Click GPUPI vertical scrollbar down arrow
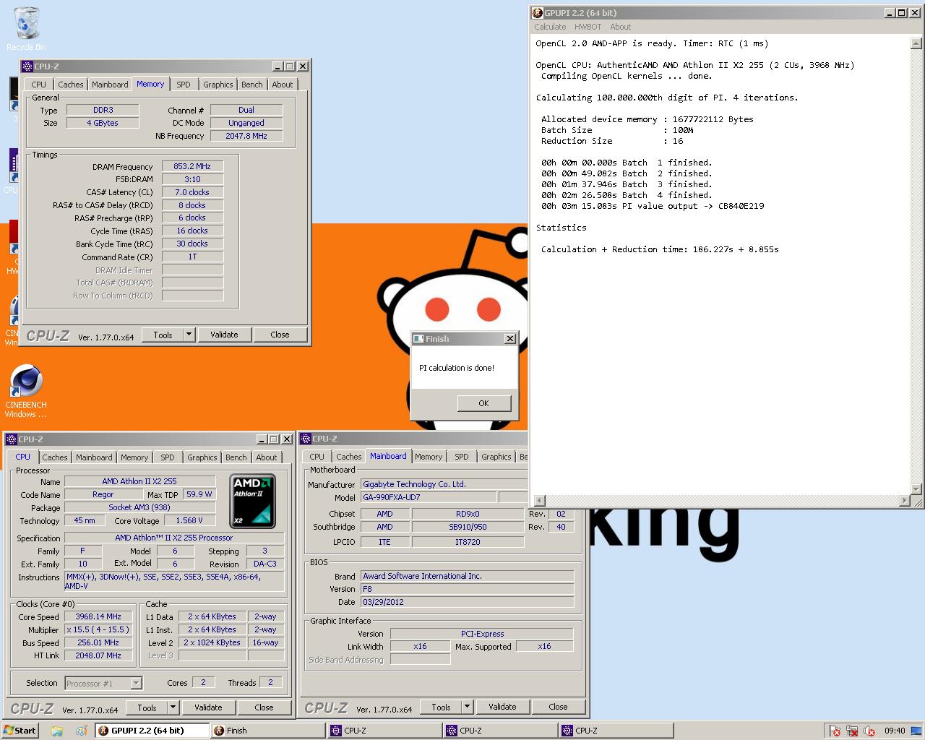 pyautogui.click(x=916, y=489)
